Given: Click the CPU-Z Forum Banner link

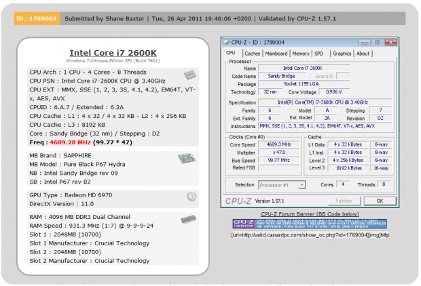Looking at the screenshot, I should pos(310,214).
